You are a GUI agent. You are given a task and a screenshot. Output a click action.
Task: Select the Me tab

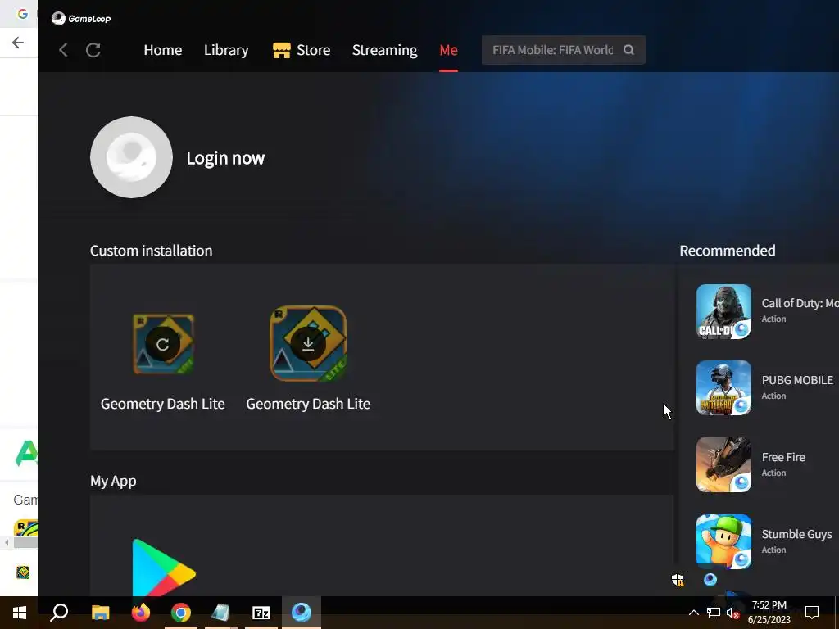point(448,50)
